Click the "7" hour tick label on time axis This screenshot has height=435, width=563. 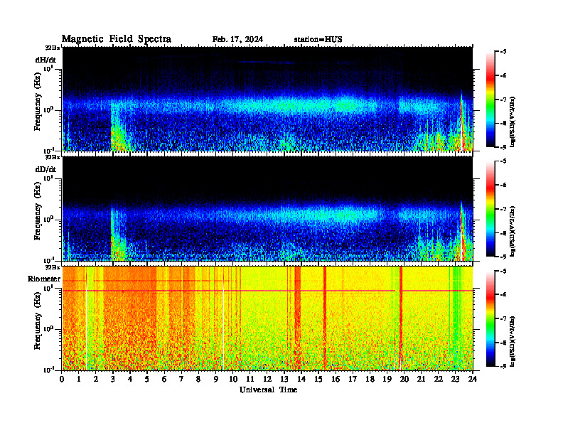coord(182,379)
